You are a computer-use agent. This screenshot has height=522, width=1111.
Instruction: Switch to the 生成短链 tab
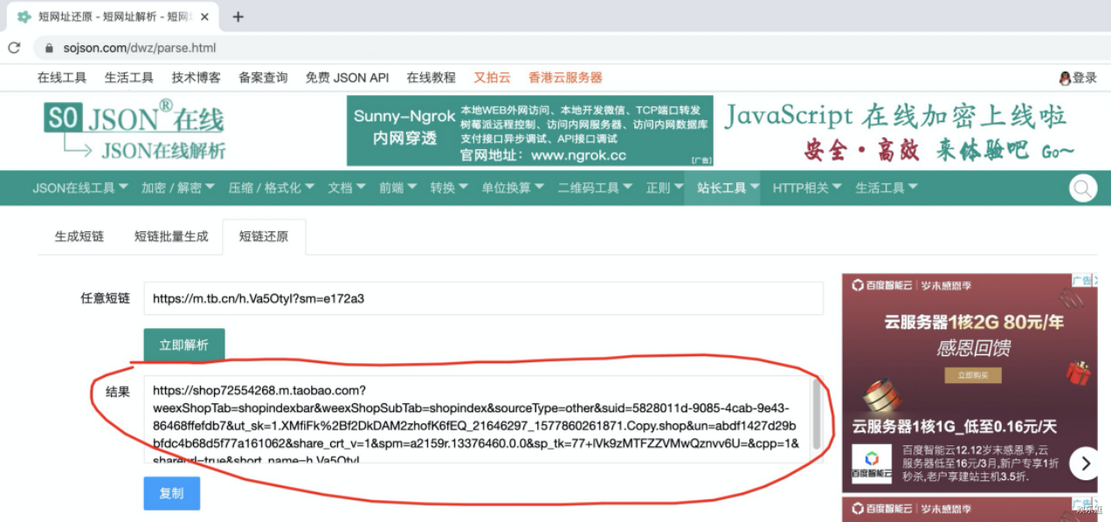(x=79, y=237)
